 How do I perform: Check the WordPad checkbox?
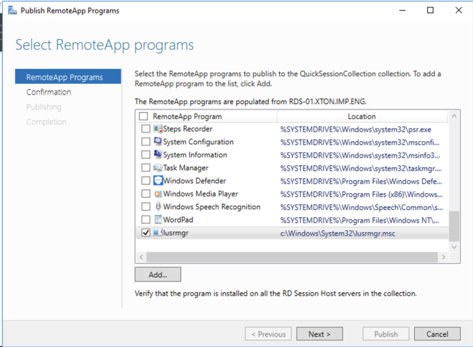pos(146,219)
